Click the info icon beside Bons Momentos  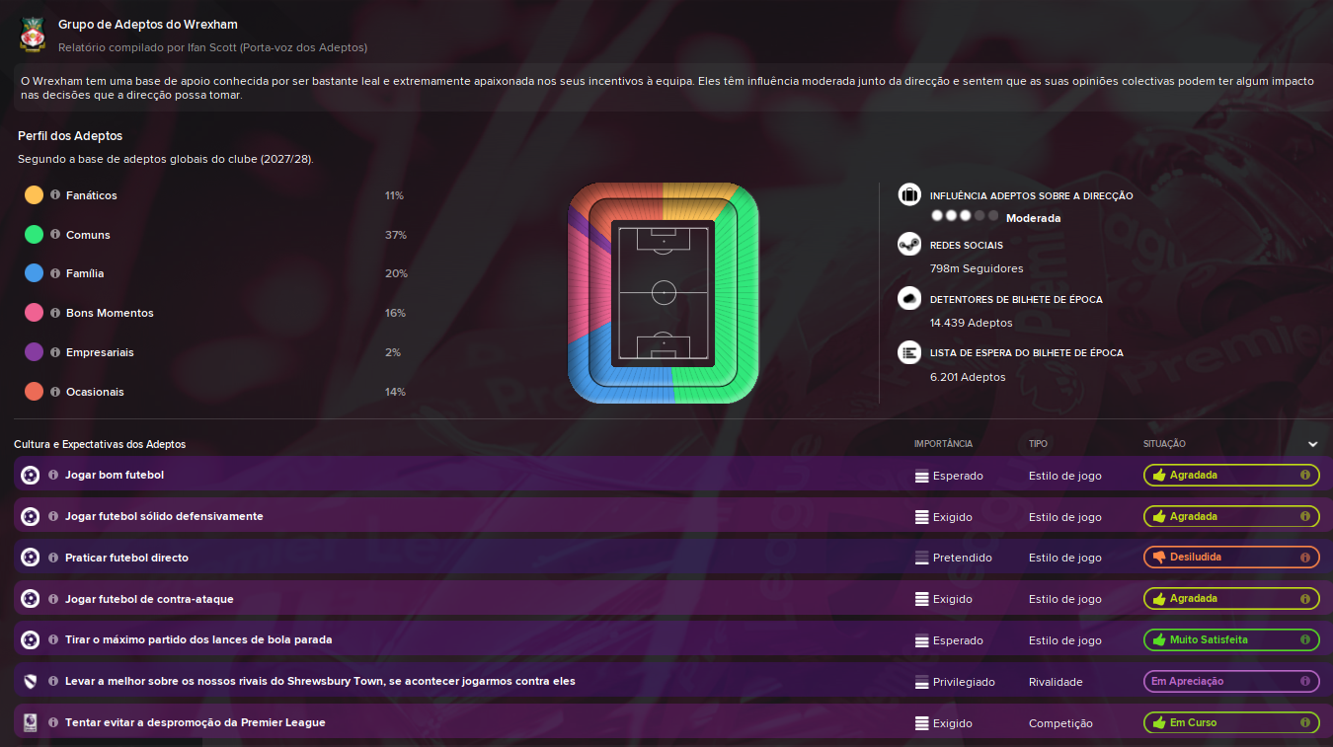(55, 313)
